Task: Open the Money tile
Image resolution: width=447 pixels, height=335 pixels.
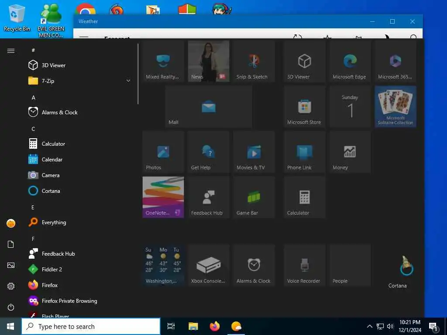Action: pos(350,152)
